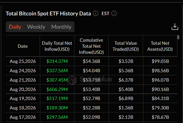Click the $98.56B net assets cell
The width and height of the screenshot is (183, 123).
(160, 70)
